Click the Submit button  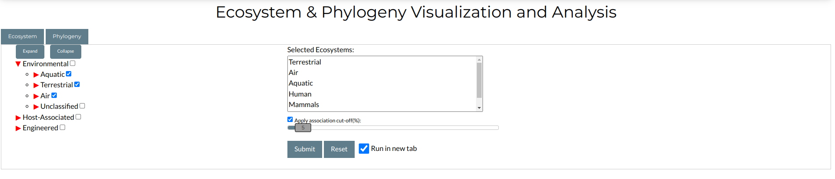pos(305,149)
